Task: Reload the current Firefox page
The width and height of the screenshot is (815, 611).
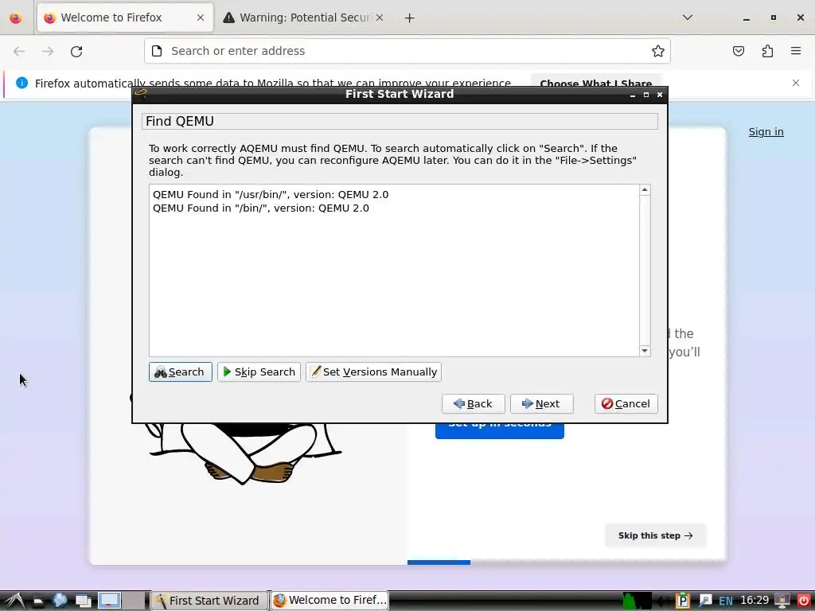Action: [x=76, y=51]
